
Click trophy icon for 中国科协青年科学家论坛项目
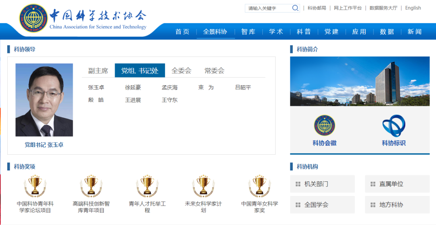point(35,186)
